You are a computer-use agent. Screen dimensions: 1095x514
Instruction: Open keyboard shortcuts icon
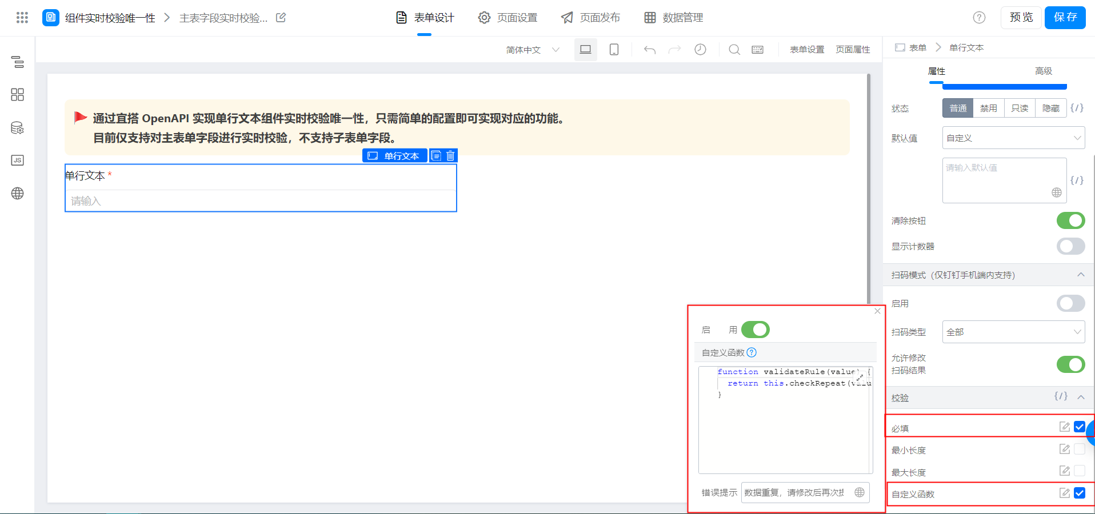tap(758, 50)
